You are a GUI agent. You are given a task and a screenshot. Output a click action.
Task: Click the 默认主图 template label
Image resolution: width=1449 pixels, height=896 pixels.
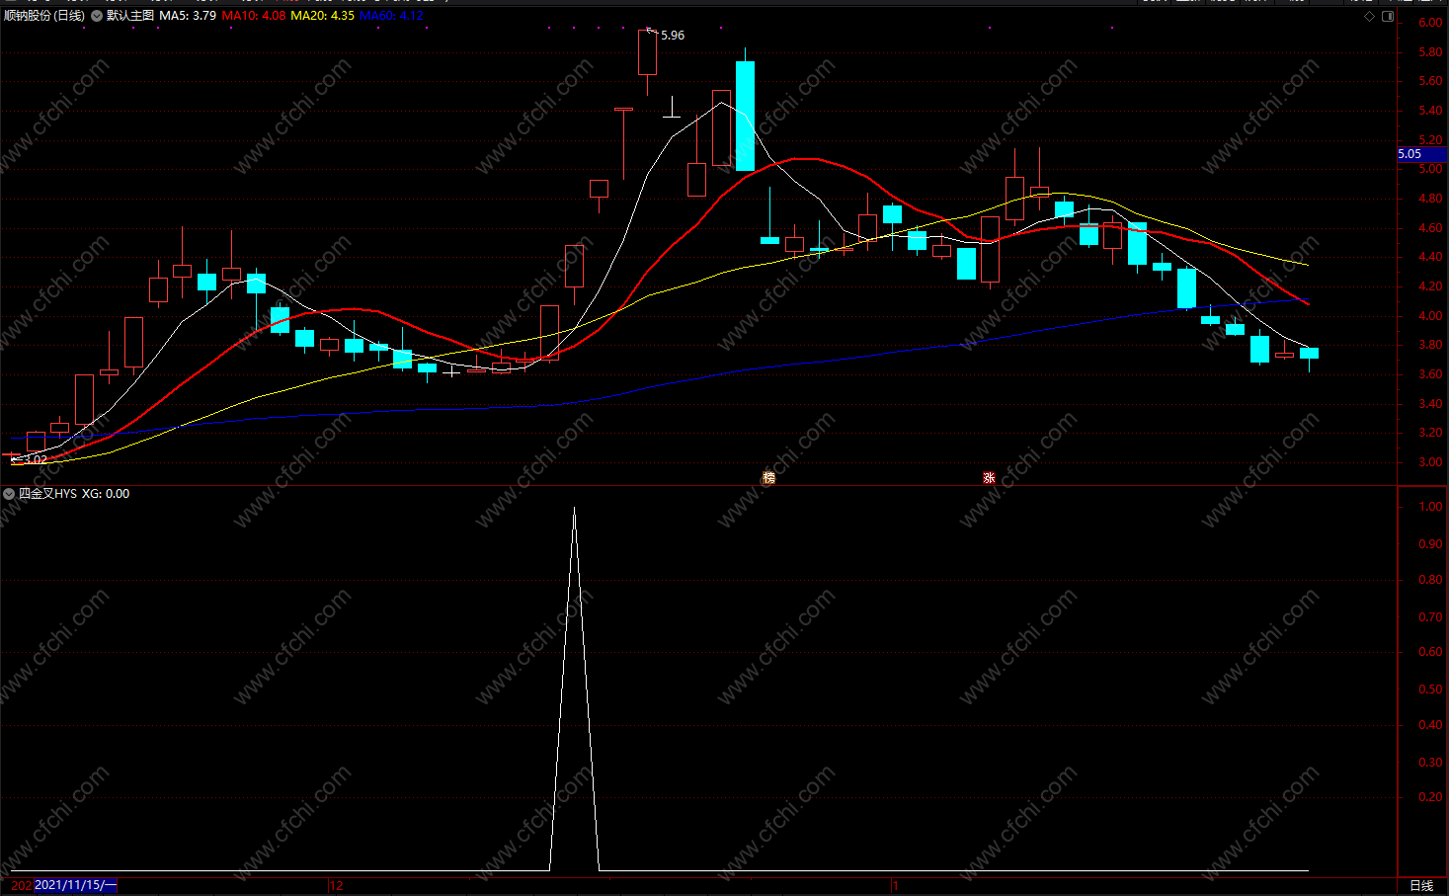(130, 16)
